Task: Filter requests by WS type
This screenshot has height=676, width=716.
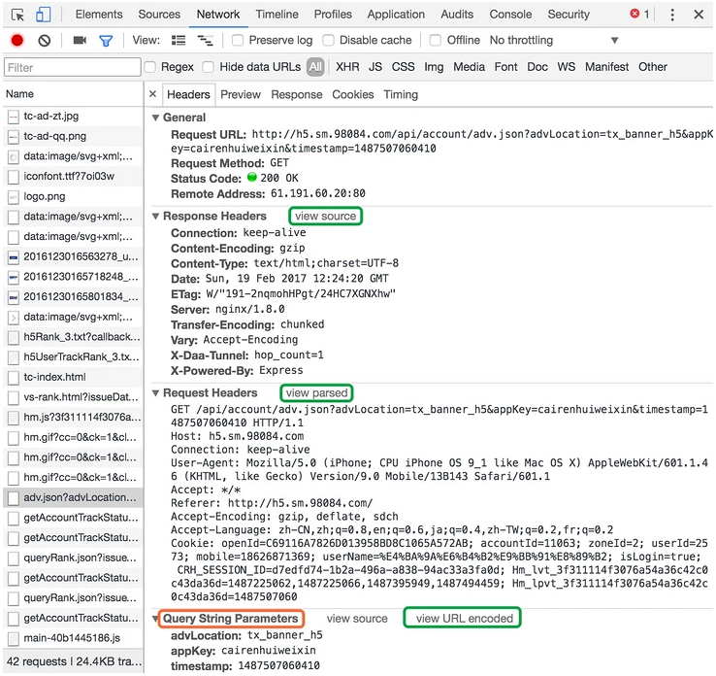Action: click(x=567, y=67)
